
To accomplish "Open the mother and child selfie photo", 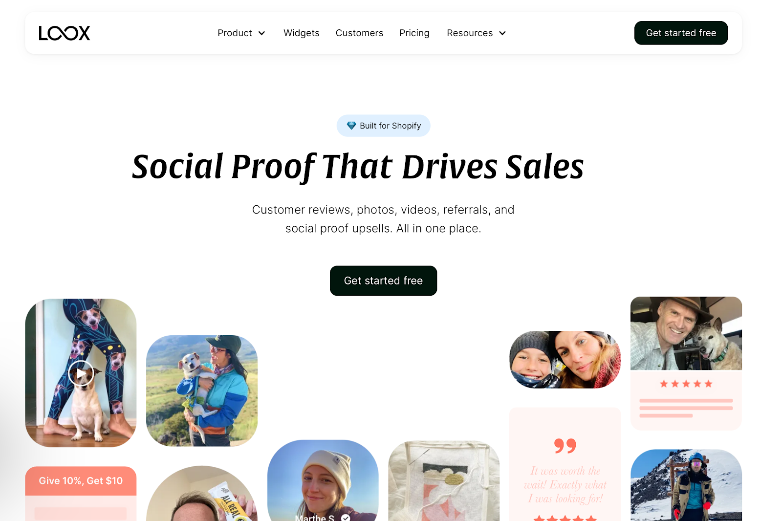I will click(565, 360).
